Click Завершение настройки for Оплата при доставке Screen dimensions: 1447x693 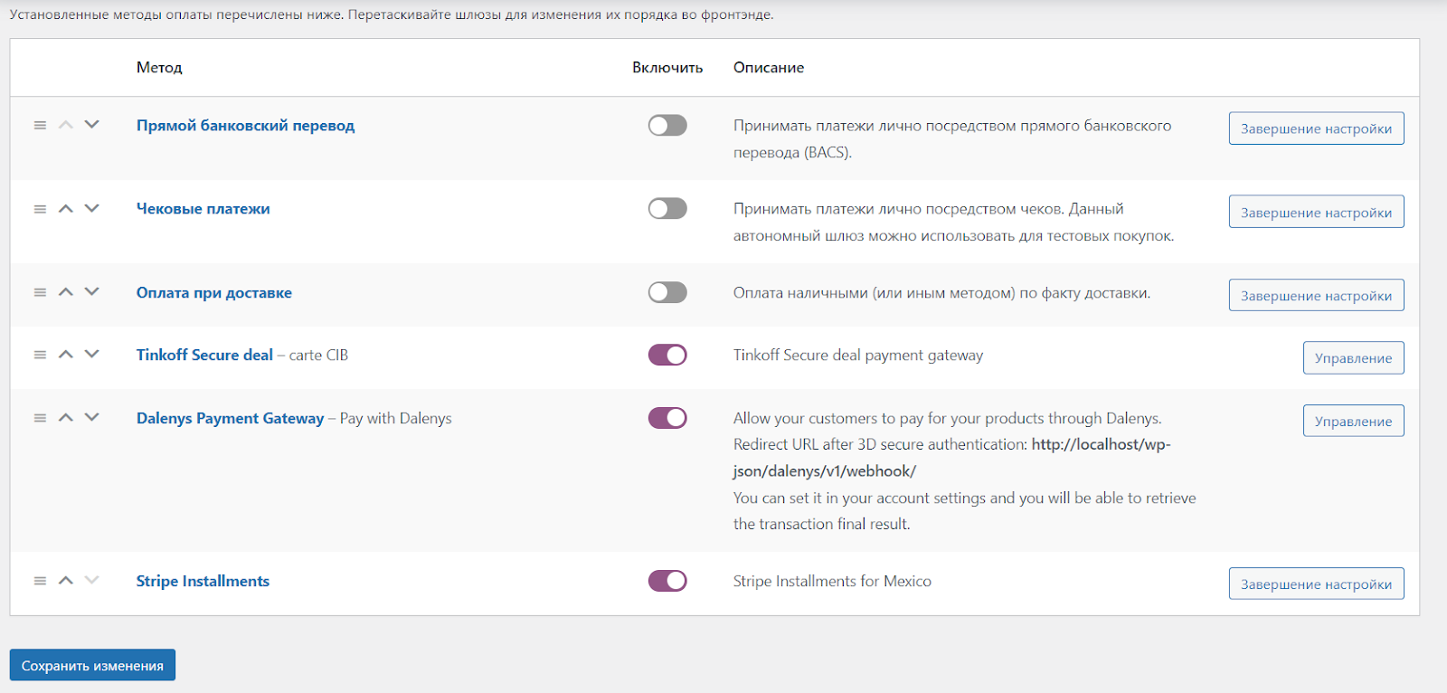pos(1316,295)
